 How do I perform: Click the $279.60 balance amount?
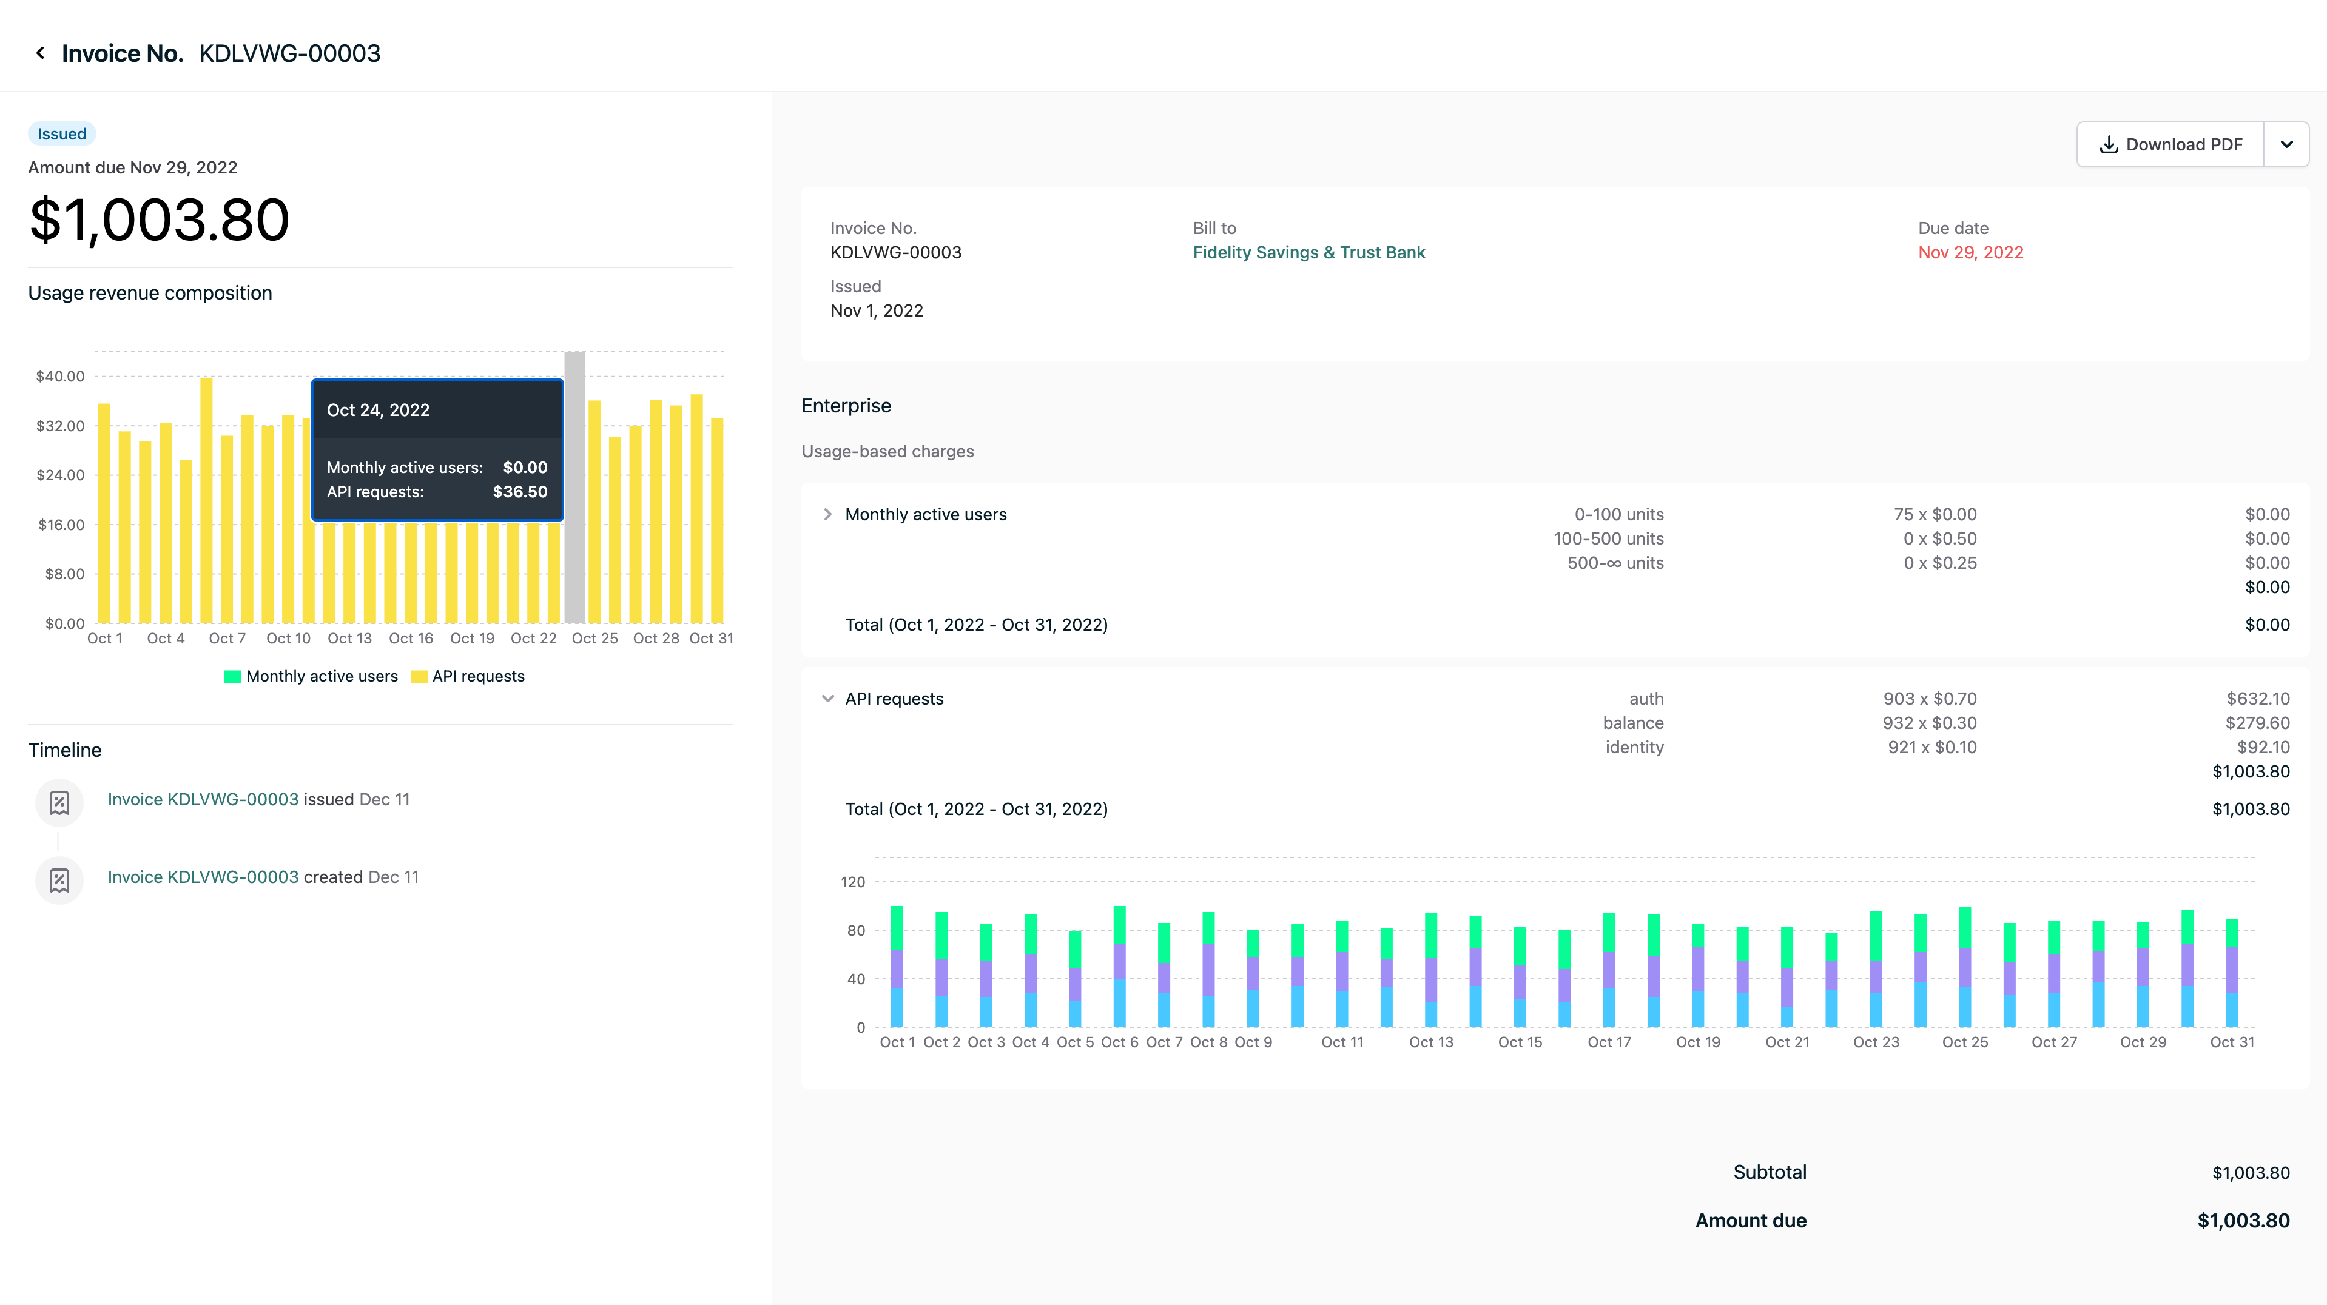coord(2257,722)
